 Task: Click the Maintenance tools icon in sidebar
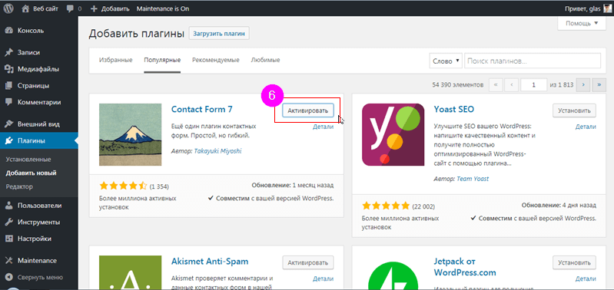click(x=9, y=261)
